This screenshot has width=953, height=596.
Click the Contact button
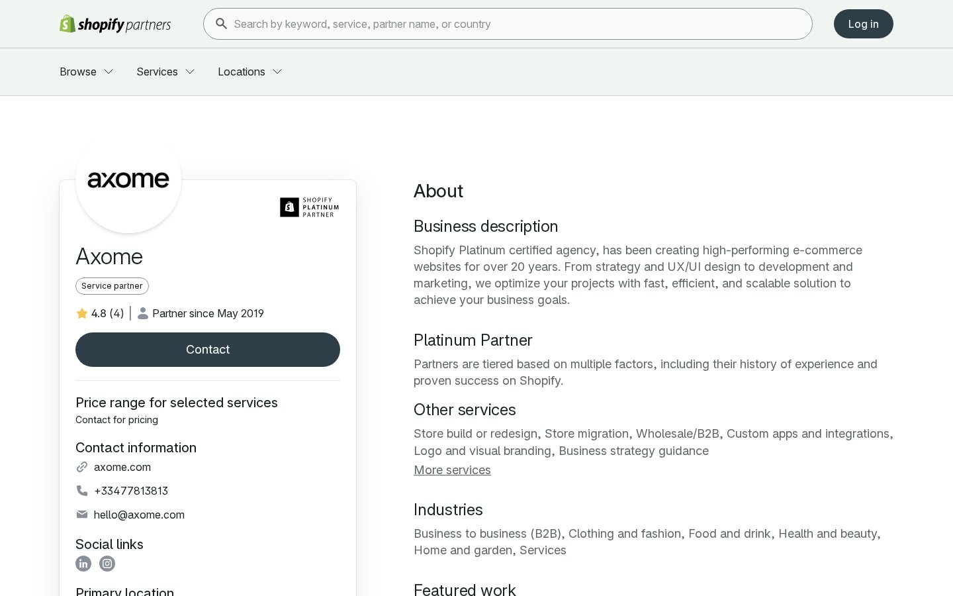208,350
